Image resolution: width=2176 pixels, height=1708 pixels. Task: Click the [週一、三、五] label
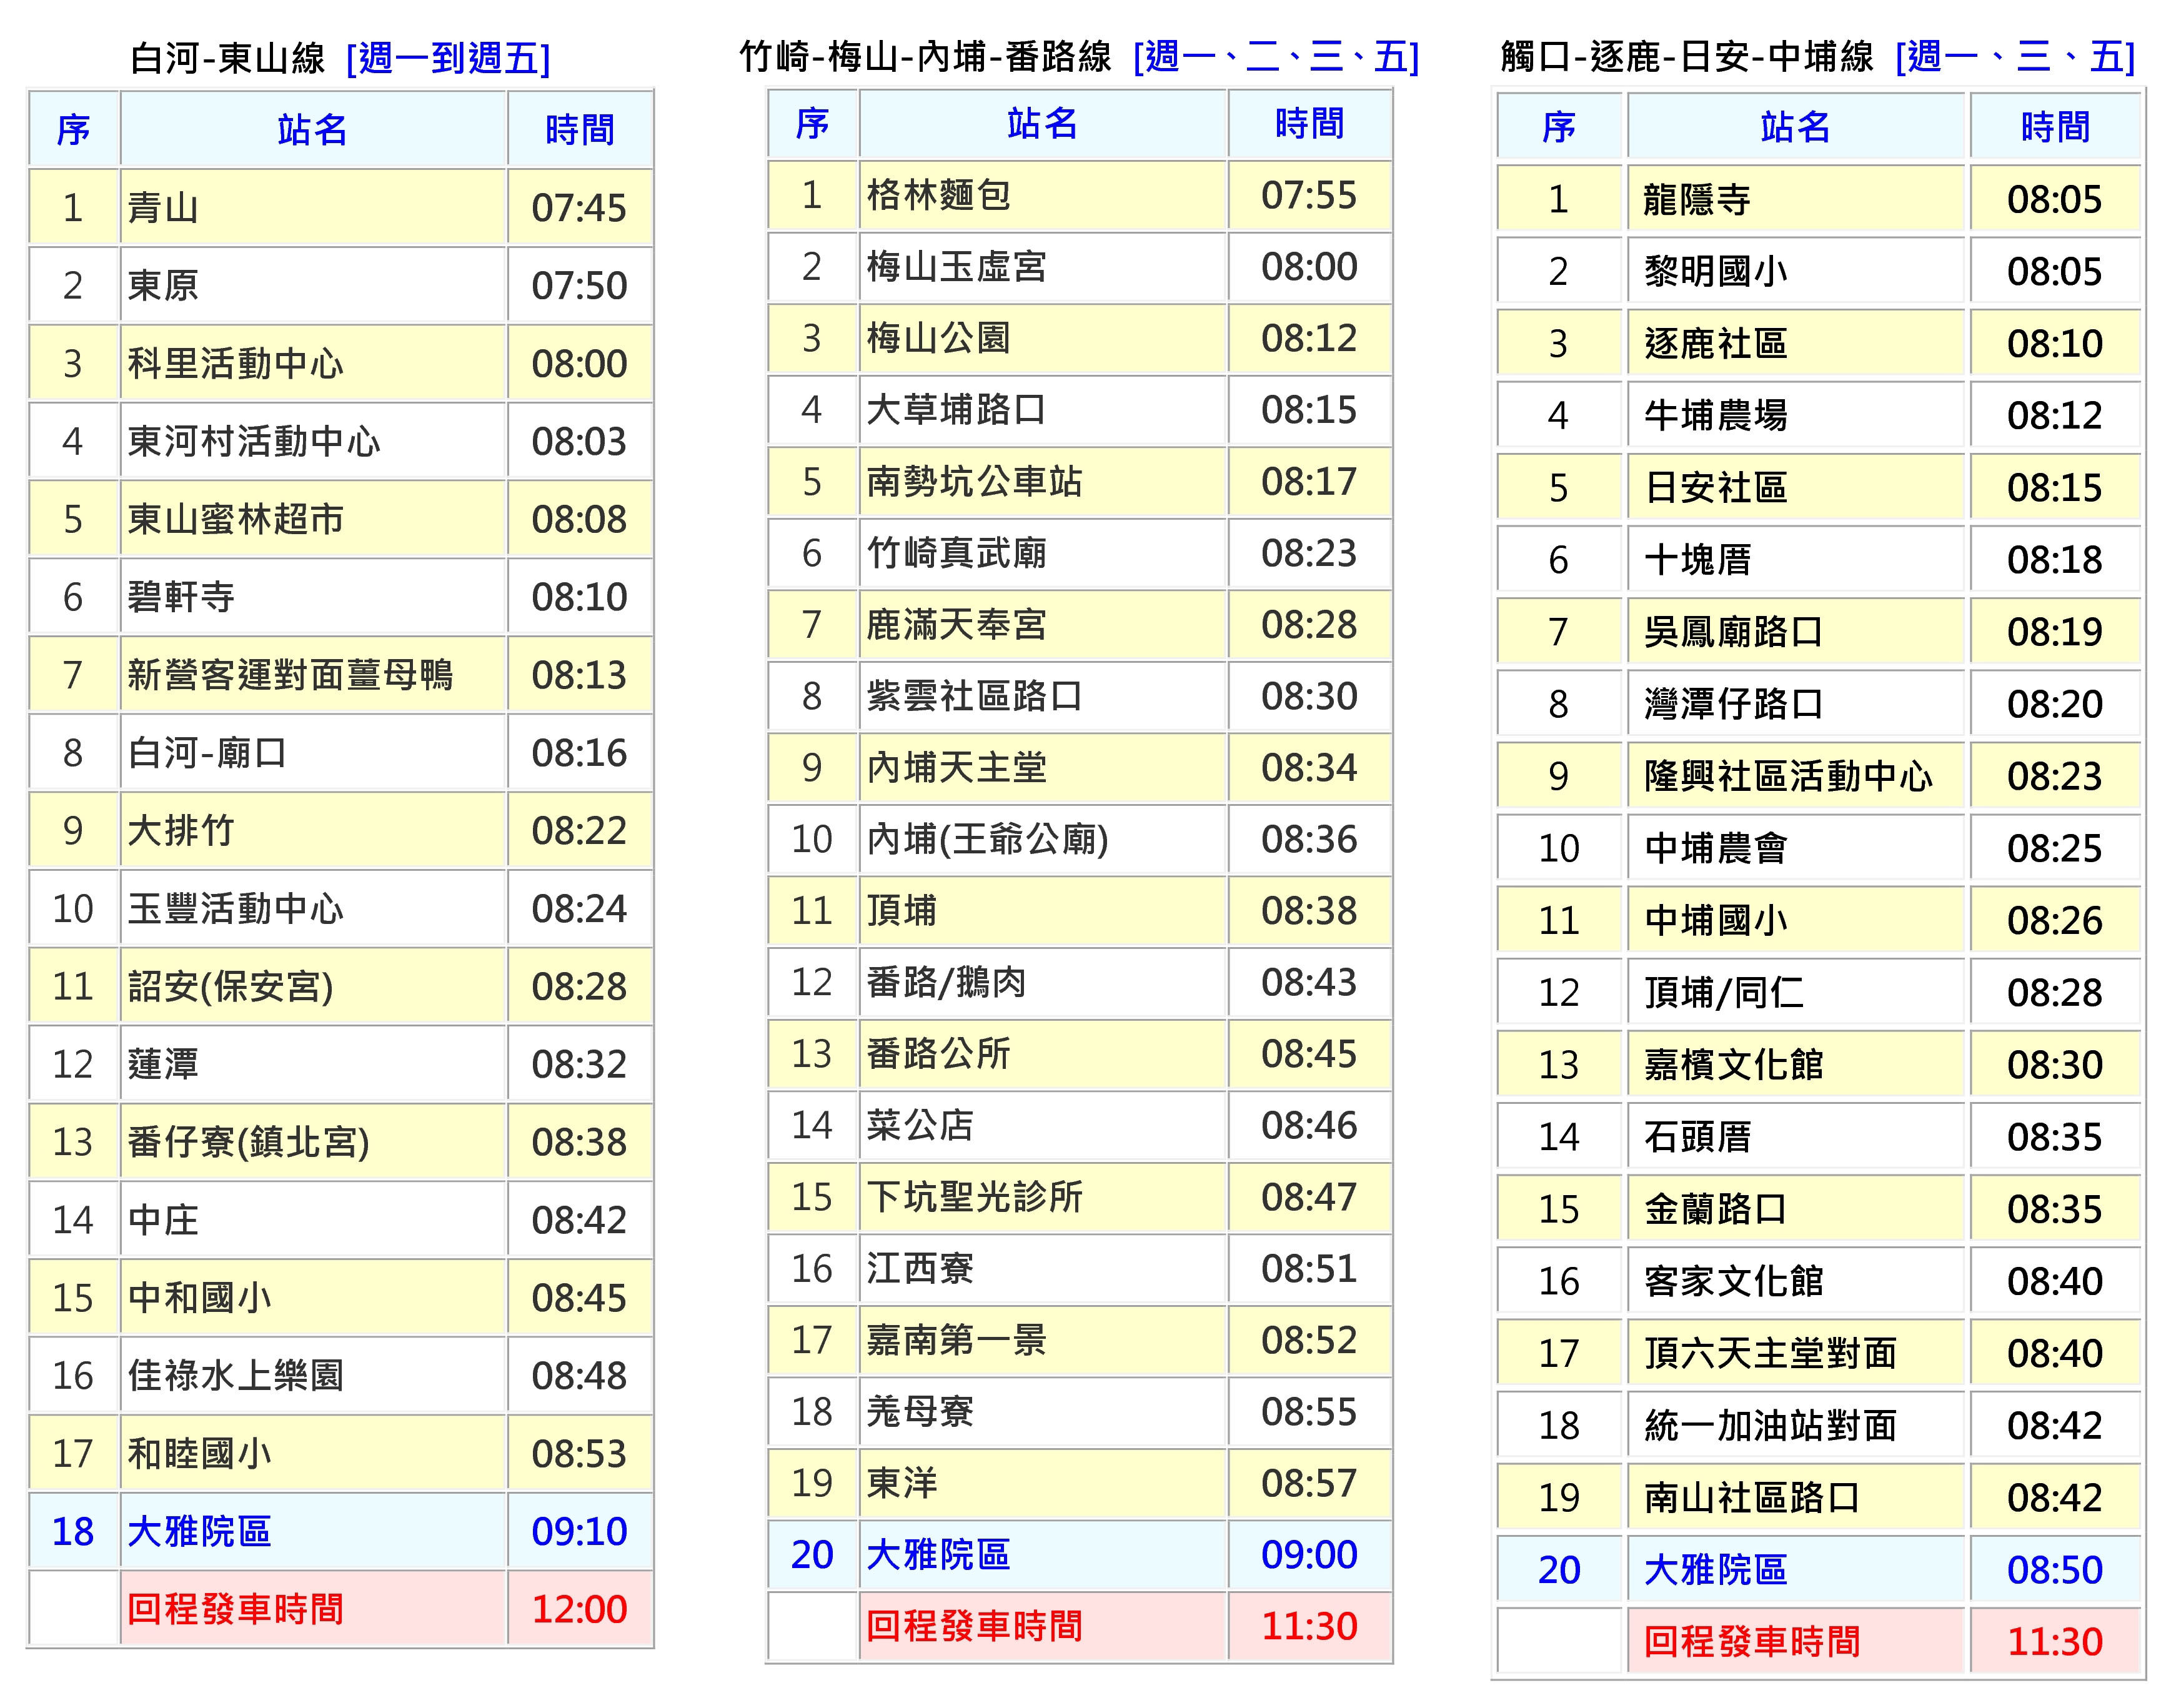click(2015, 57)
